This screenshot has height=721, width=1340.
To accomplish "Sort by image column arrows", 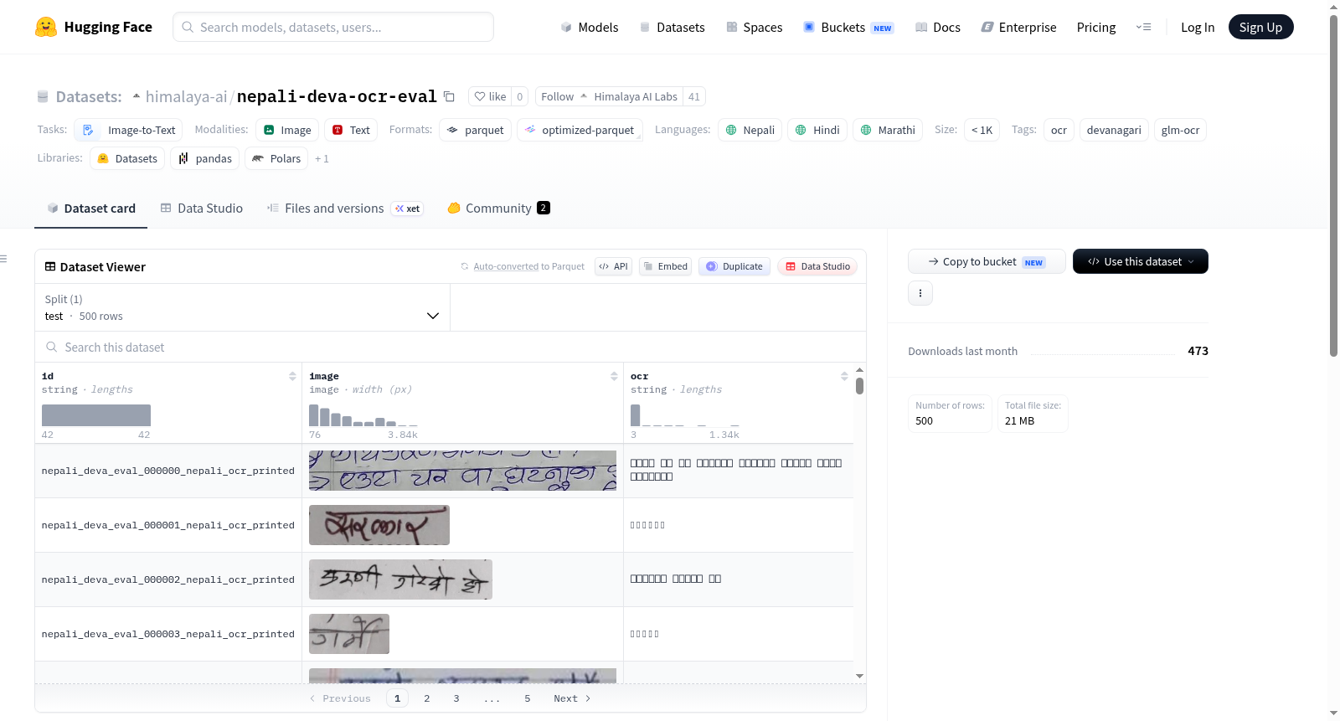I will [x=614, y=376].
